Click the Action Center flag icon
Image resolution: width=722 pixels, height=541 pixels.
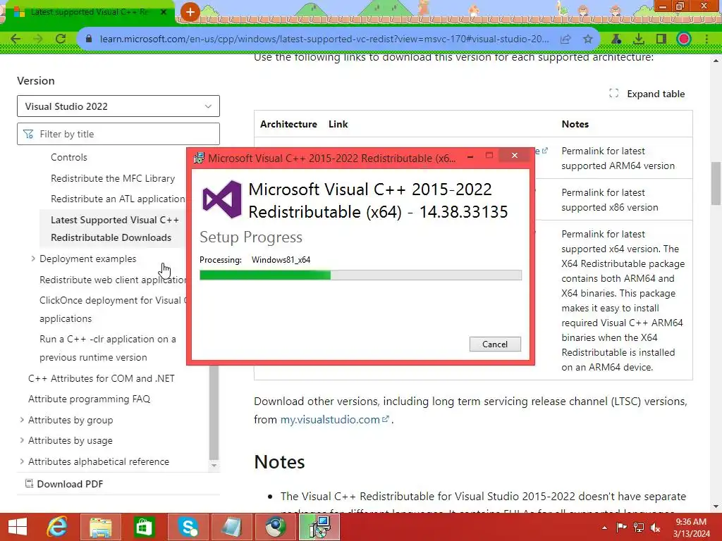(x=621, y=528)
